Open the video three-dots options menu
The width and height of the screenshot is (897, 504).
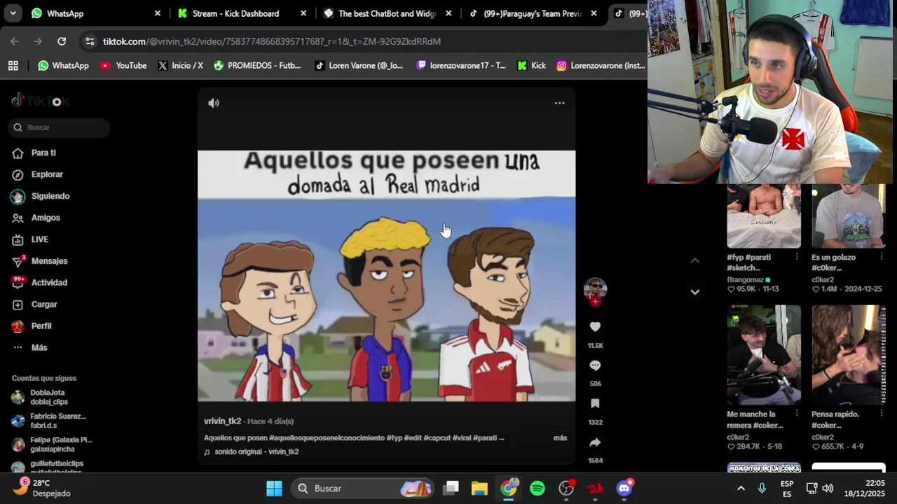coord(559,103)
